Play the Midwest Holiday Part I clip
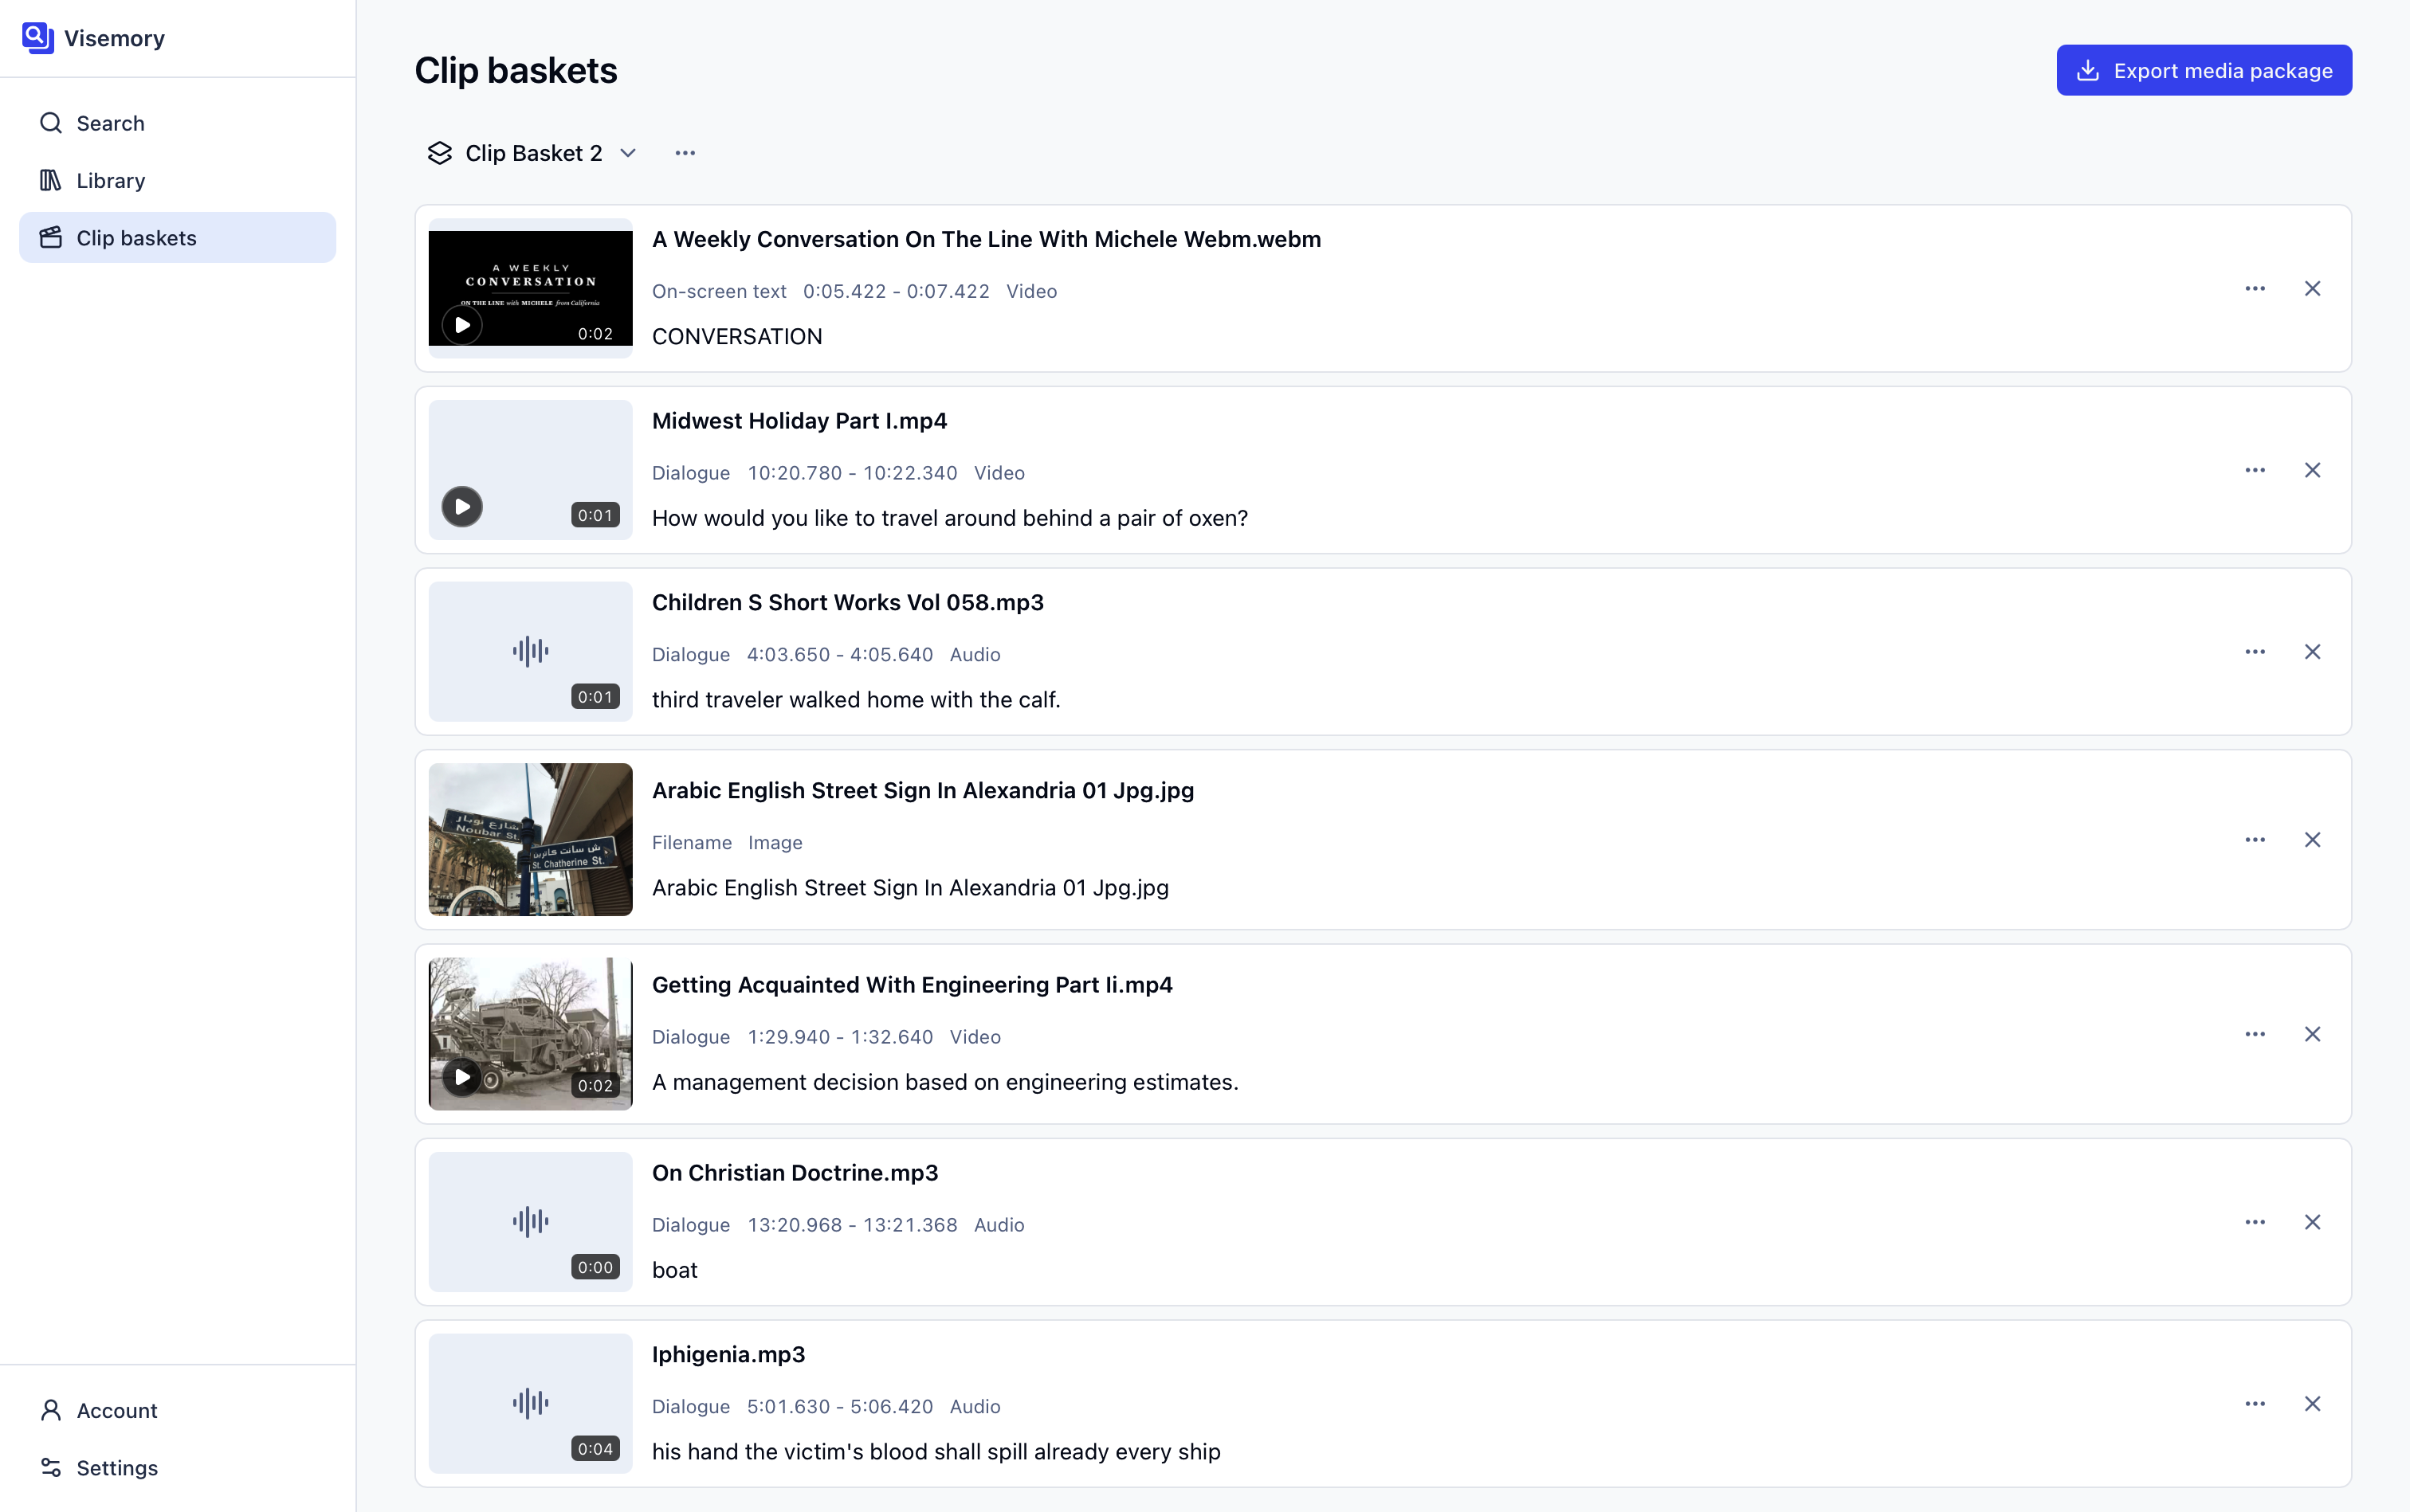 462,507
